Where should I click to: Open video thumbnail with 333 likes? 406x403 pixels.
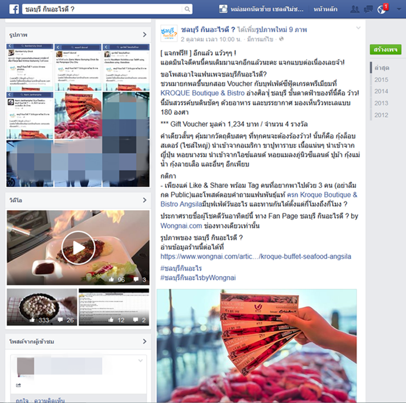pos(42,307)
